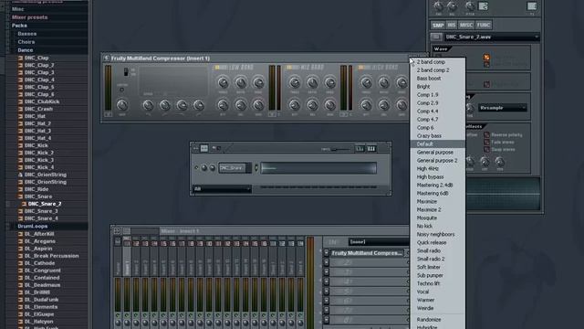Click the DNC_Snare channel volume knob

[x=213, y=168]
